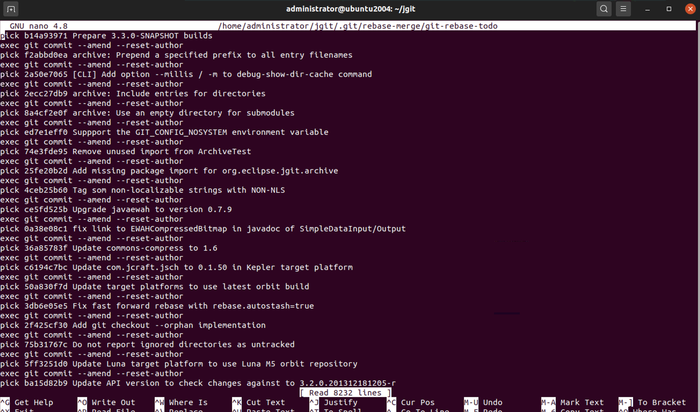Viewport: 700px width, 412px height.
Task: Open the terminal search icon
Action: 604,9
